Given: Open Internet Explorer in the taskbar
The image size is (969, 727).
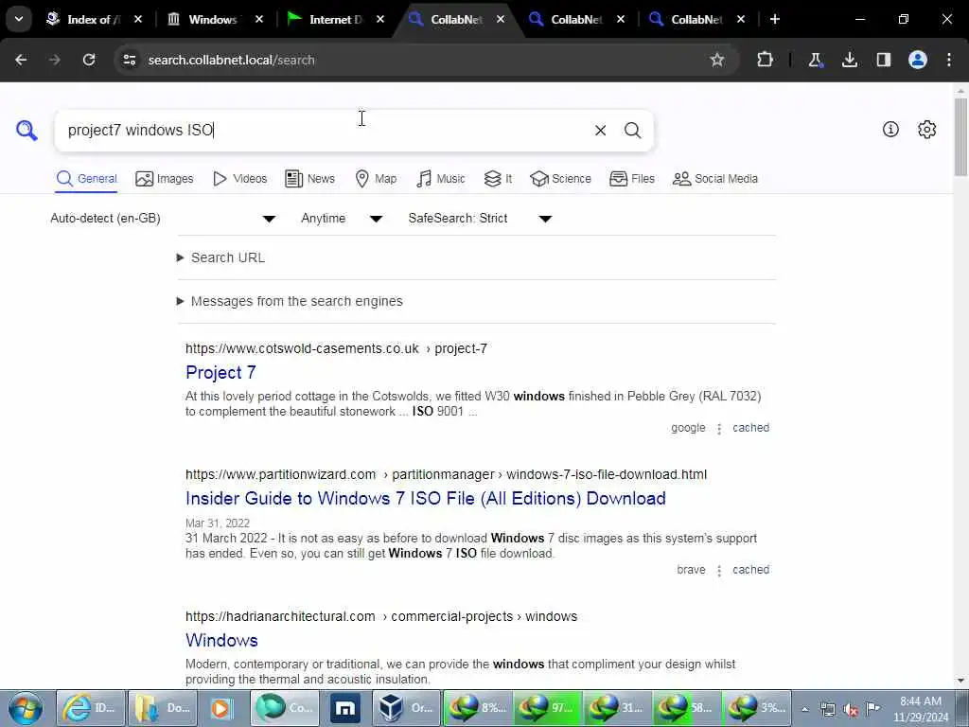Looking at the screenshot, I should coord(91,708).
